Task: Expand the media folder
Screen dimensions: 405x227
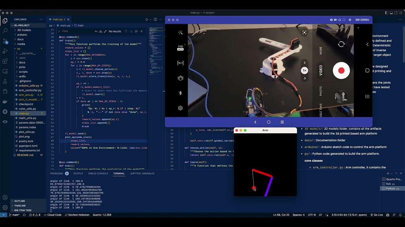Action: (28, 44)
